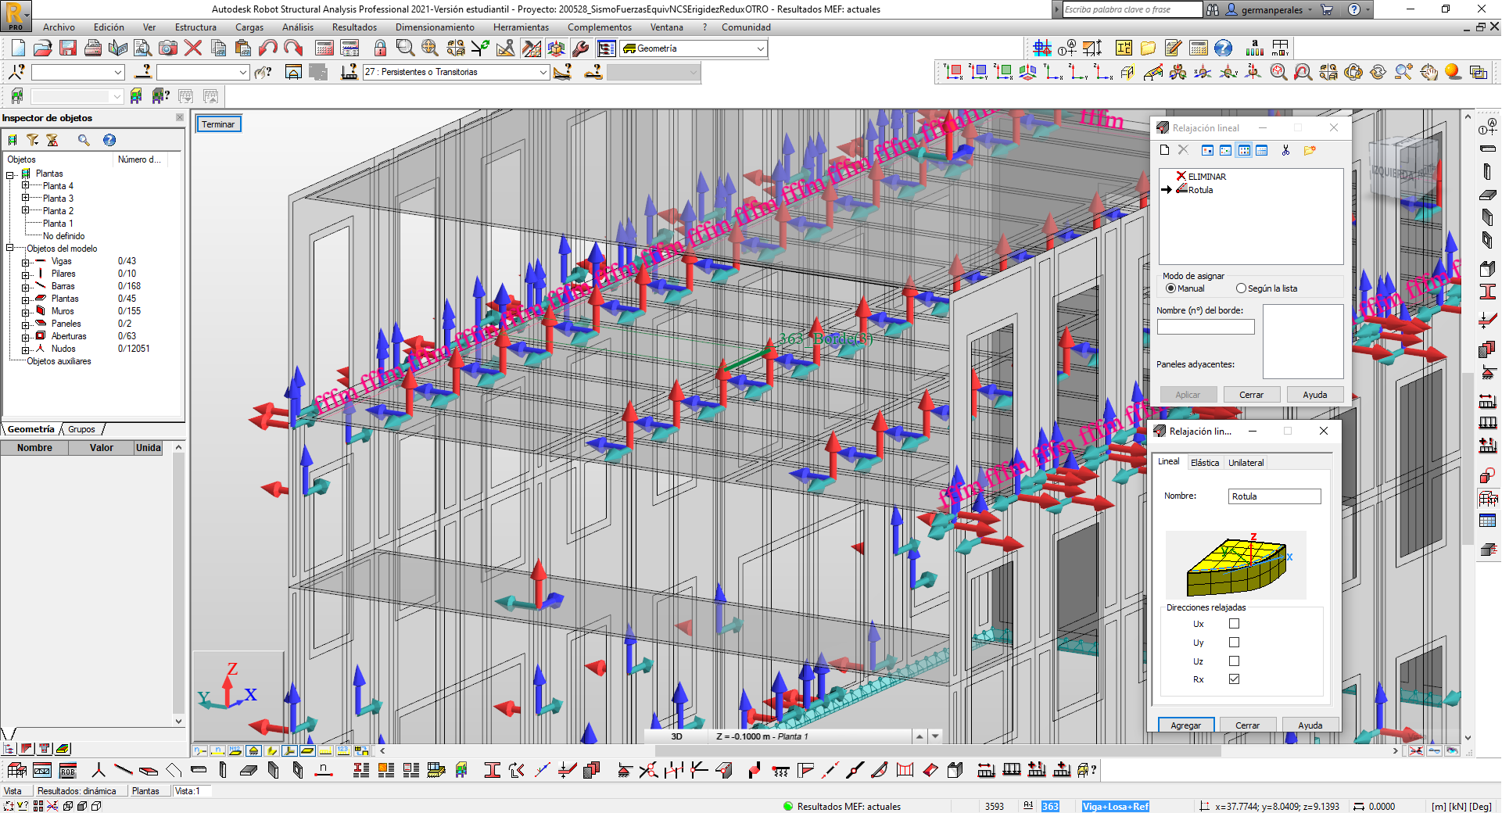Activate the screen capture camera icon in the main toolbar
Image resolution: width=1502 pixels, height=813 pixels.
tap(167, 48)
